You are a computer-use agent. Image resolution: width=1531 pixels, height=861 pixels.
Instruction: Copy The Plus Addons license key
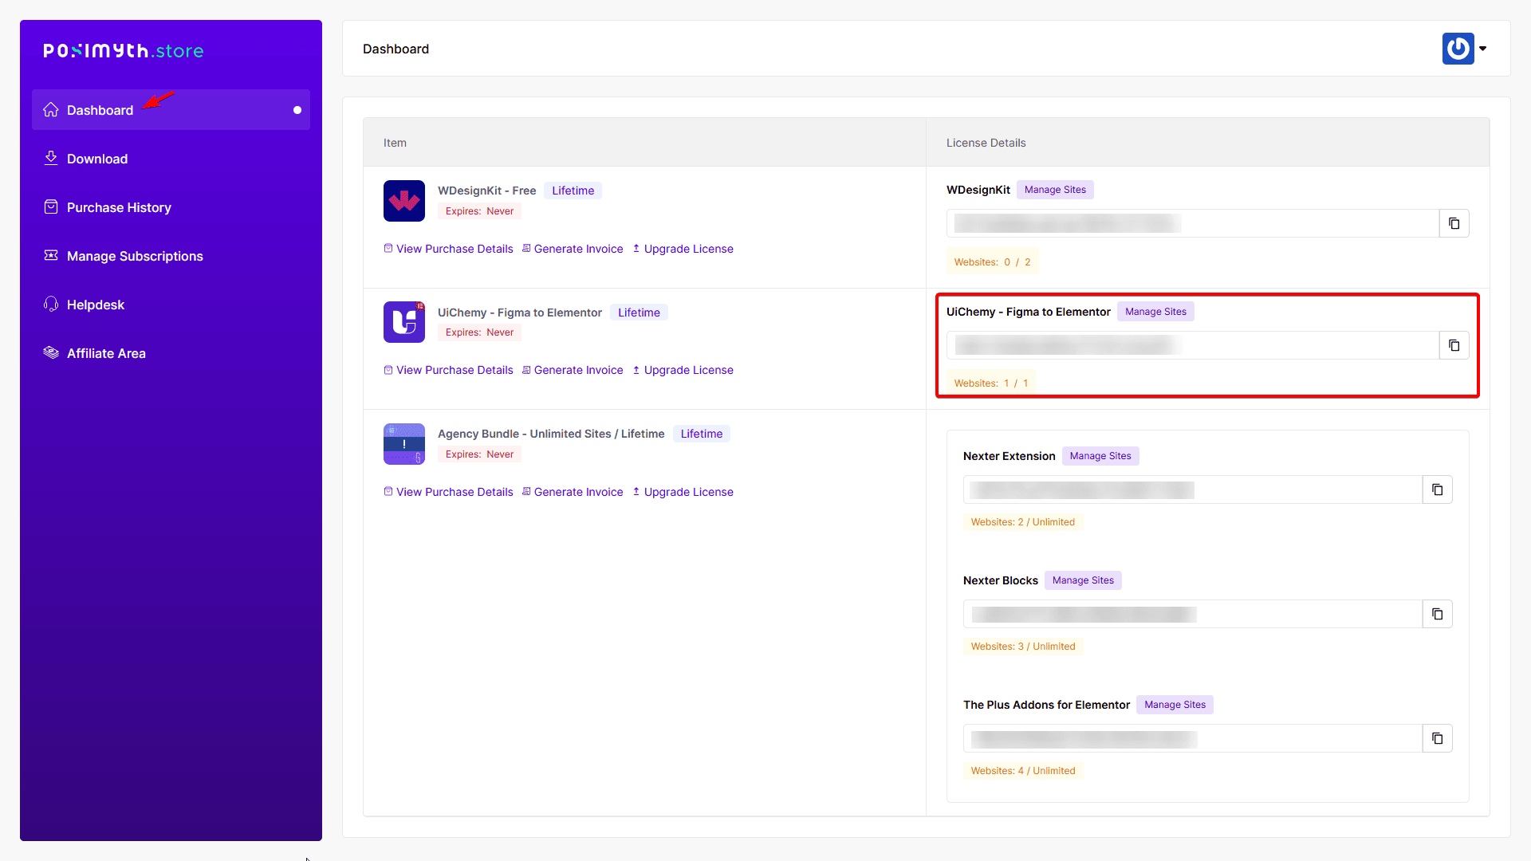(x=1437, y=738)
